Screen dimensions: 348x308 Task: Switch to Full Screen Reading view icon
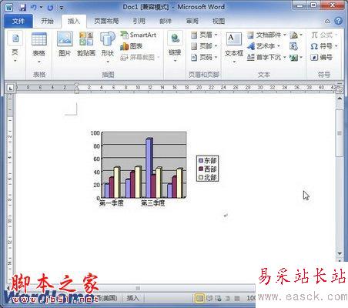(209, 298)
